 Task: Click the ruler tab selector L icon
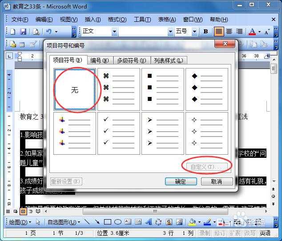tap(9, 56)
